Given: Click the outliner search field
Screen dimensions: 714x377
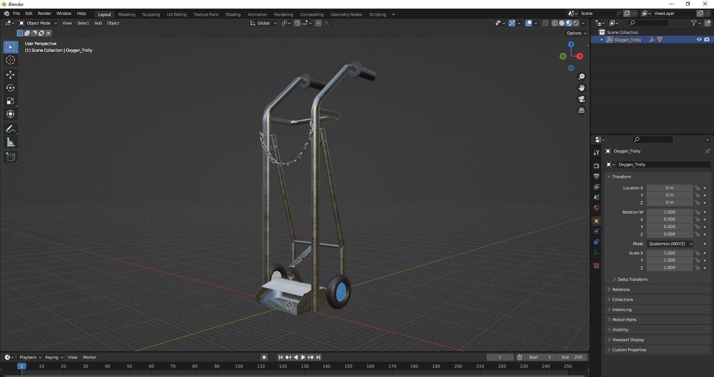Looking at the screenshot, I should pyautogui.click(x=648, y=23).
